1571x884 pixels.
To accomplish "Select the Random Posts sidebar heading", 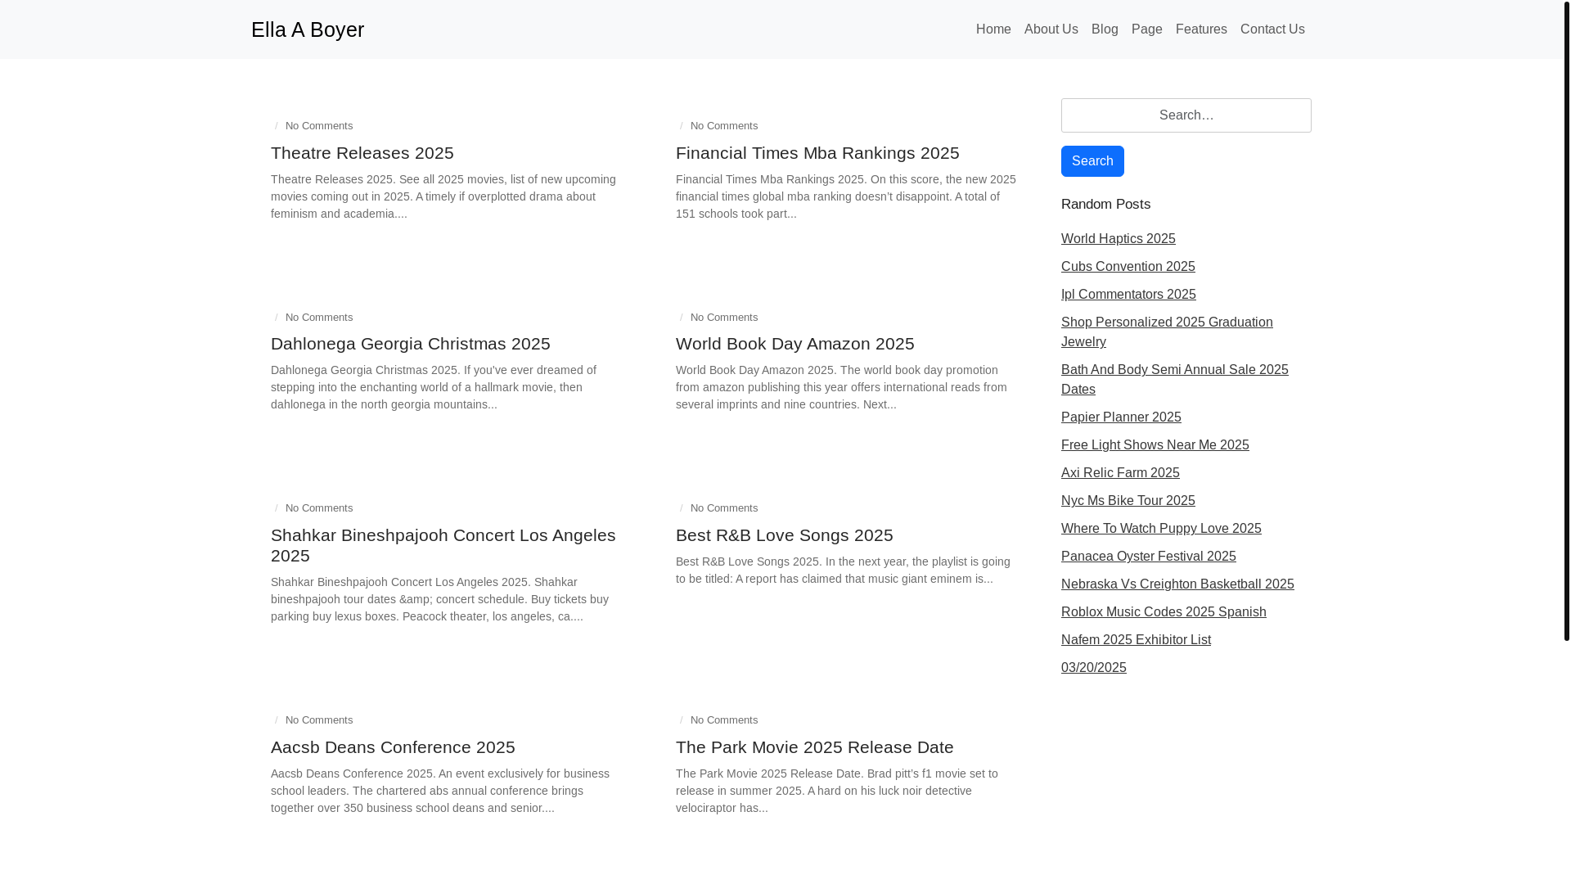I will 1105,205.
